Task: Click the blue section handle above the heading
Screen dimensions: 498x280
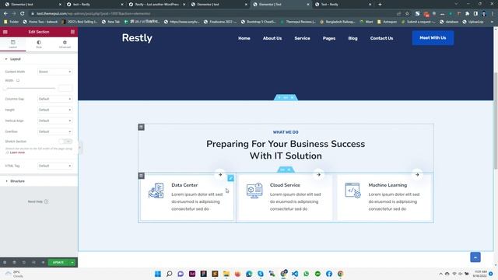Action: (286, 97)
